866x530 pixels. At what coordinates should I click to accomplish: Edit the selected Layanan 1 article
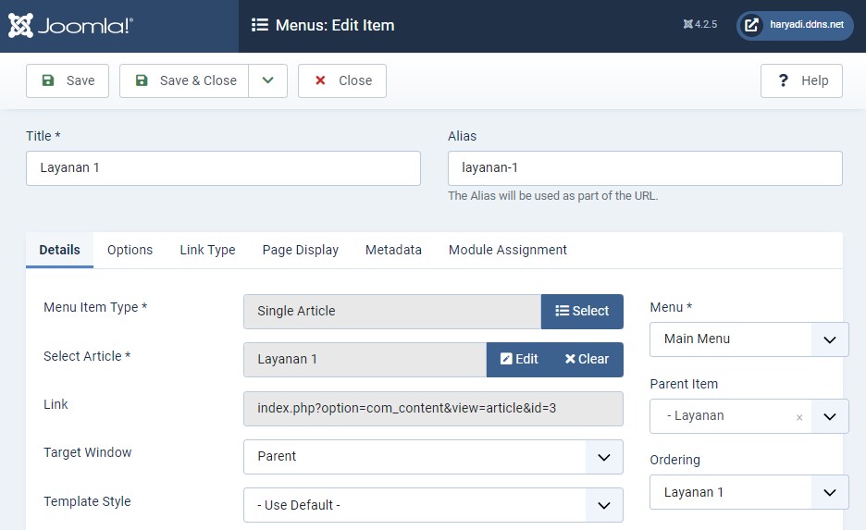pos(519,359)
